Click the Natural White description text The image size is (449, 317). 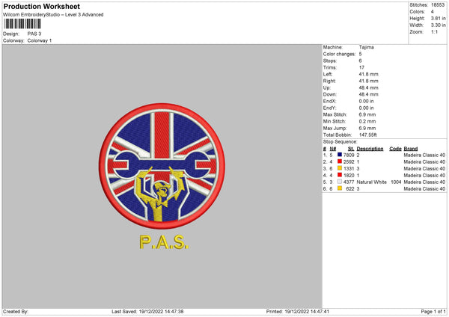tap(372, 182)
